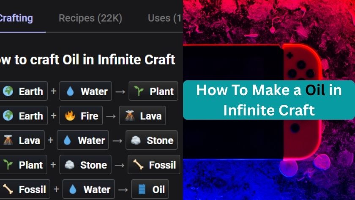Click the globe icon in Earth + Water row
The width and height of the screenshot is (355, 200).
(x=8, y=91)
